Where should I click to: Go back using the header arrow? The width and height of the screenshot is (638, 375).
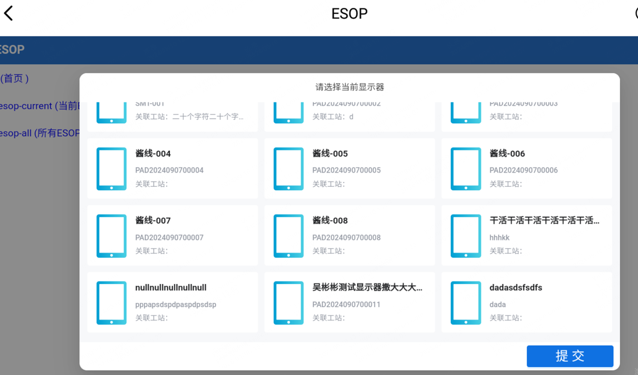9,13
